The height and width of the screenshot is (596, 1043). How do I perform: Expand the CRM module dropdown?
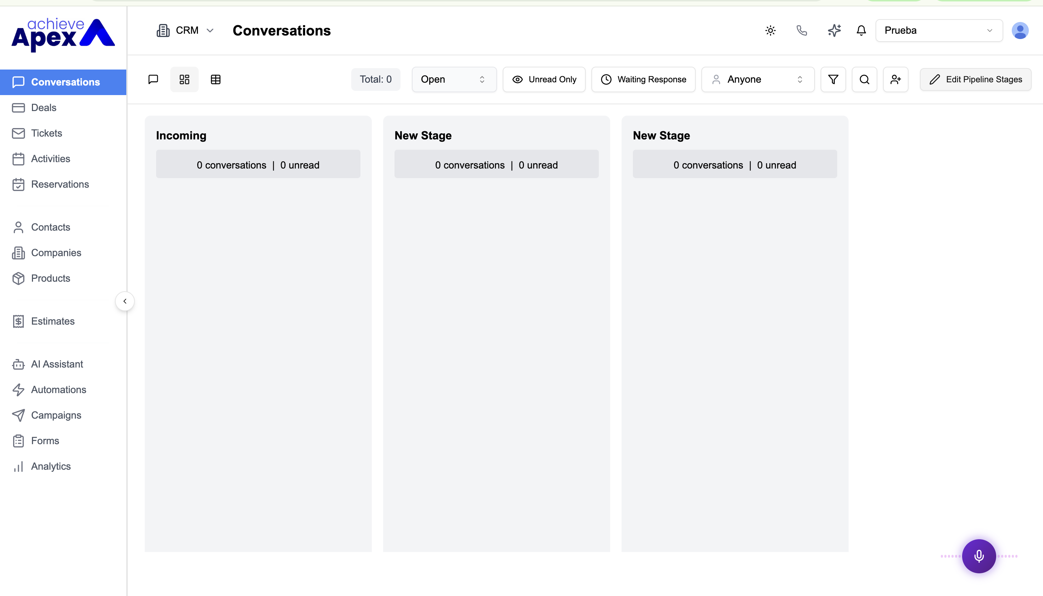click(185, 30)
